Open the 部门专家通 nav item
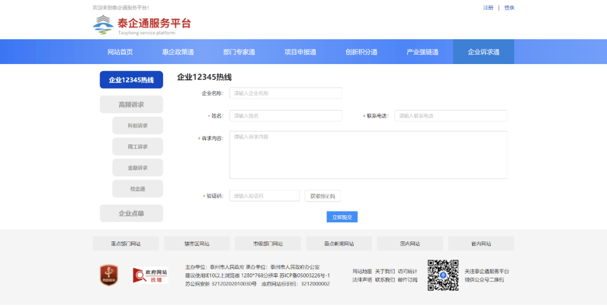Screen dimensions: 607x306 click(x=239, y=52)
